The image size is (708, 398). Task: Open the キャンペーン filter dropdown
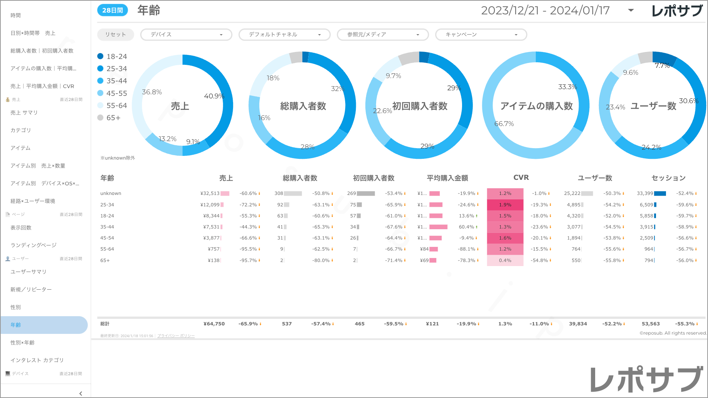[481, 35]
